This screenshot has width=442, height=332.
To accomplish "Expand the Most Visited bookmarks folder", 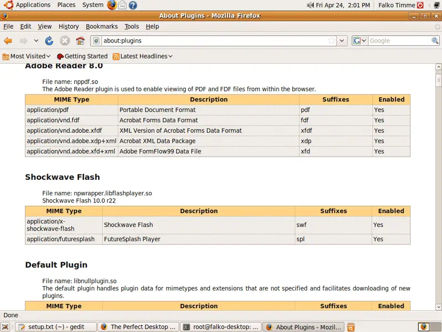I will click(27, 56).
